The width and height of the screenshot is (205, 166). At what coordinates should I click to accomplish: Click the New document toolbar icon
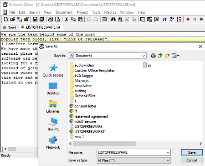pyautogui.click(x=6, y=19)
